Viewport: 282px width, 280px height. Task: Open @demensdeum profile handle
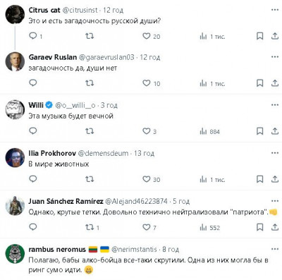(103, 153)
